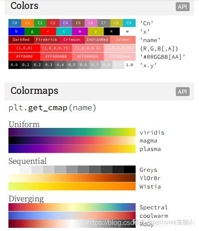199x231 pixels.
Task: Choose the #FF0000 hex swatch
Action: [x=24, y=57]
